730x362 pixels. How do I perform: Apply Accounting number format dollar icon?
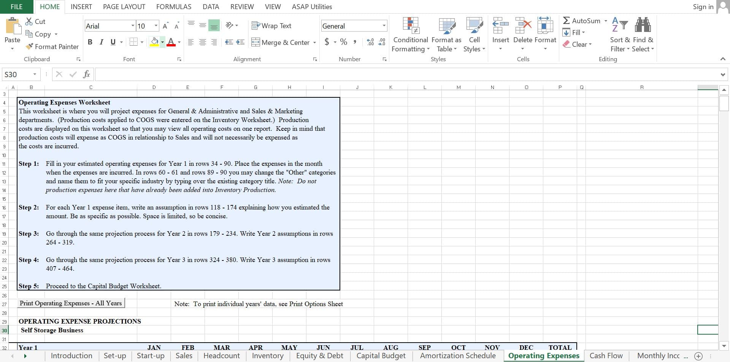[x=327, y=42]
